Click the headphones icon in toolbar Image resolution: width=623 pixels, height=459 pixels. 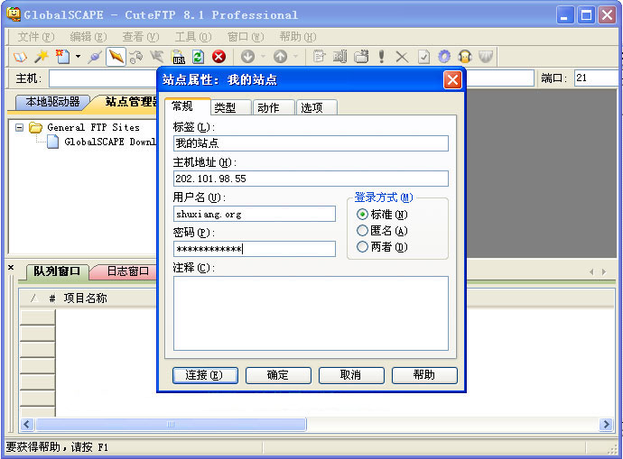click(465, 57)
